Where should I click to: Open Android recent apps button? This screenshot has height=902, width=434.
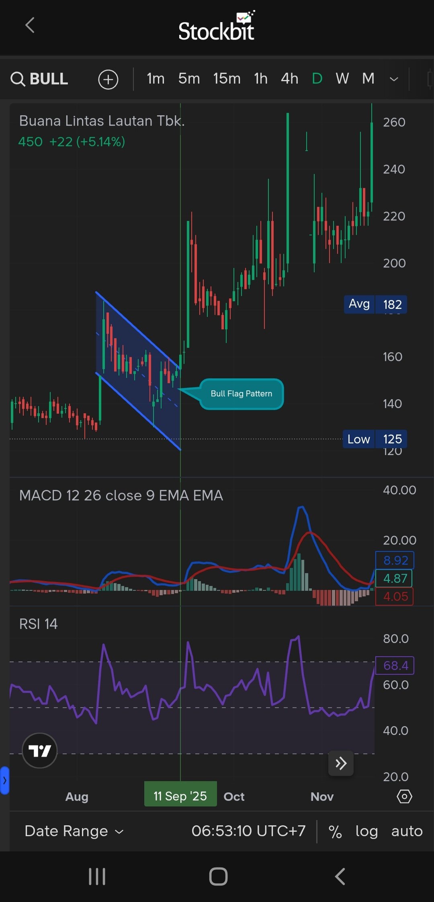97,876
